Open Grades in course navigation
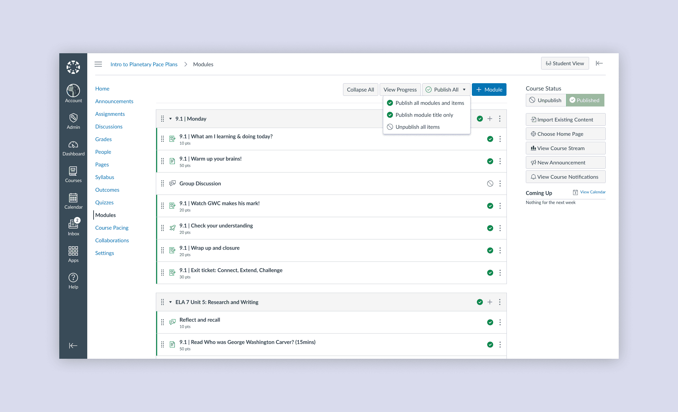 pos(104,139)
